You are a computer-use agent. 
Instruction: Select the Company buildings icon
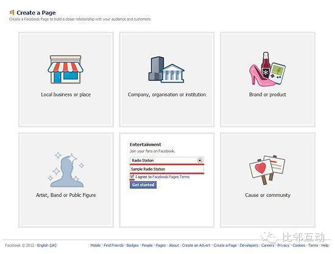166,69
